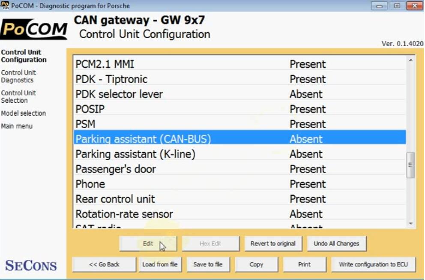Viewport: 425px width, 280px height.
Task: Click Present value for PCM2.1 MMI
Action: tap(308, 64)
